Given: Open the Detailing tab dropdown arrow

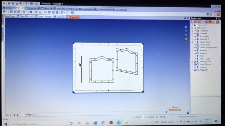Looking at the screenshot, I should pos(39,8).
